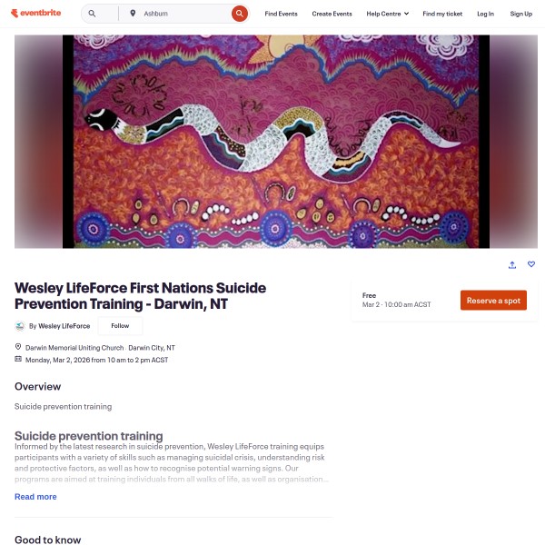Click Log In link

click(485, 14)
